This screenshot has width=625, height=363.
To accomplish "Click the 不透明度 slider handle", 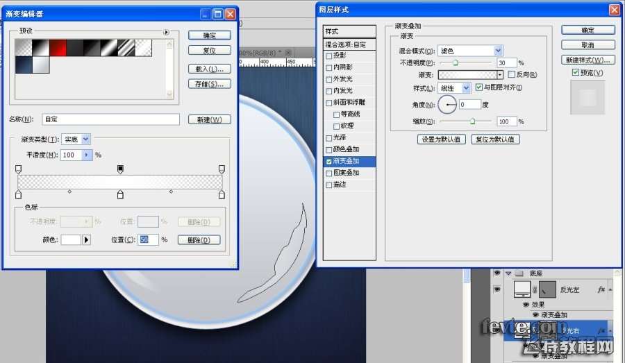I will pyautogui.click(x=455, y=62).
